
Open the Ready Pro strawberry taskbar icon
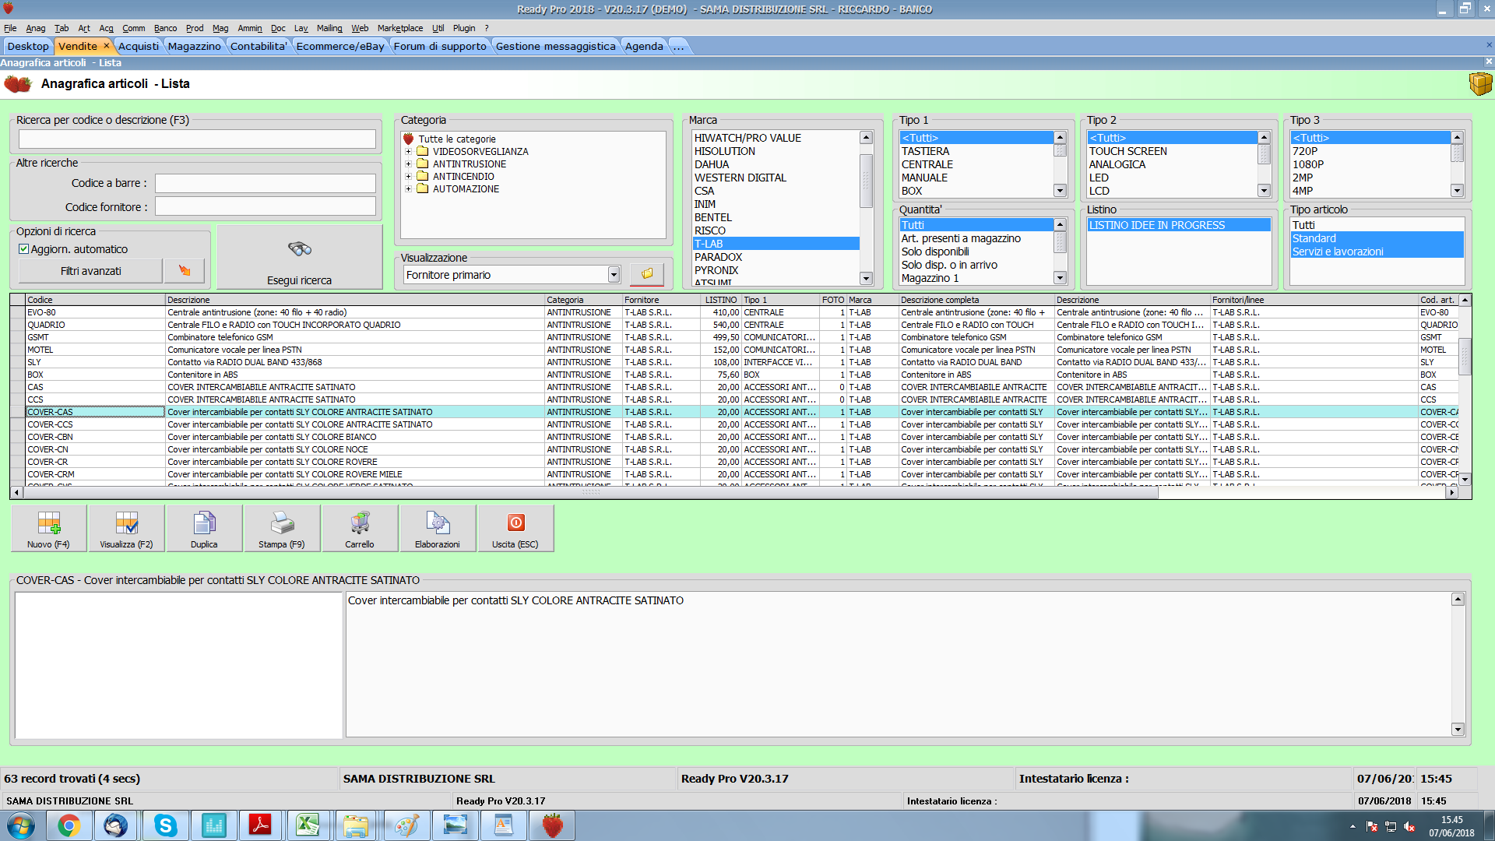pyautogui.click(x=552, y=825)
